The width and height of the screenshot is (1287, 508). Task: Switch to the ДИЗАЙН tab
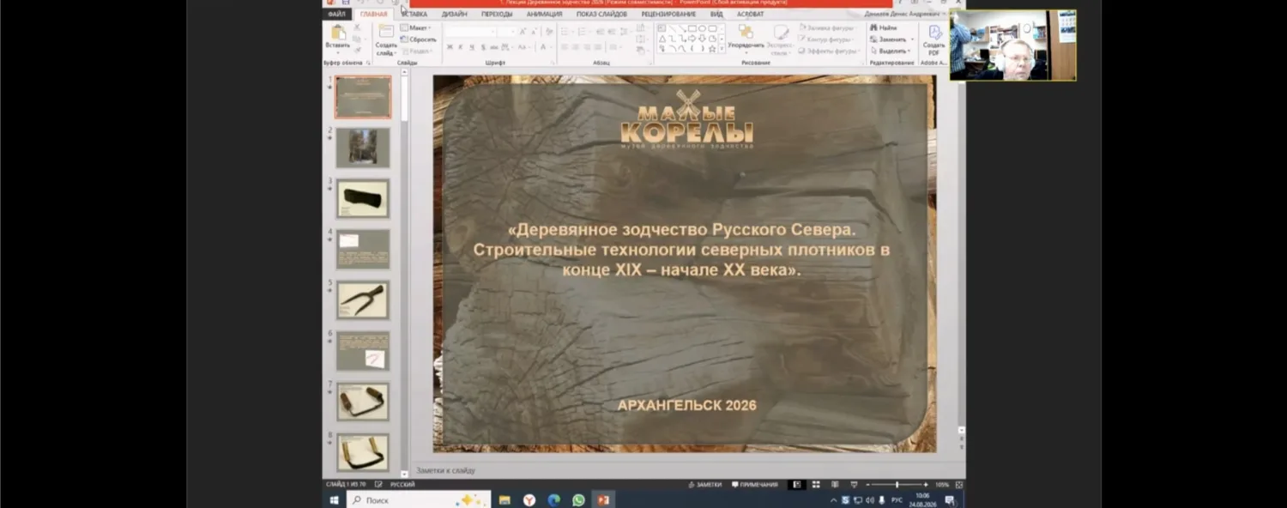coord(454,14)
